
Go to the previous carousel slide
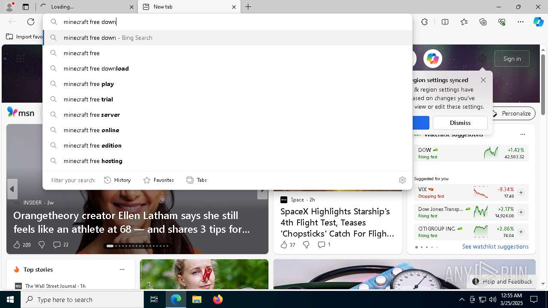point(12,189)
